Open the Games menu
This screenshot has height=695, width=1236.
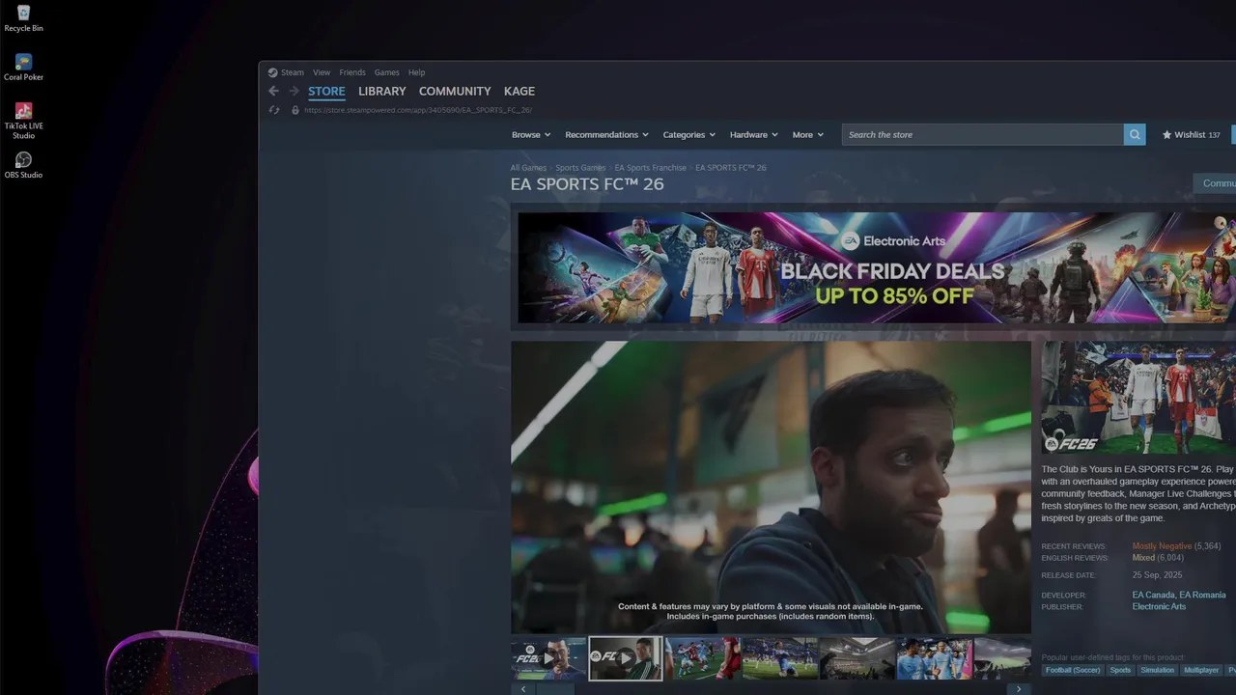pos(386,72)
